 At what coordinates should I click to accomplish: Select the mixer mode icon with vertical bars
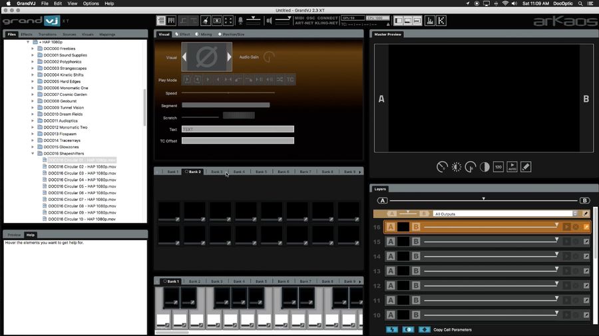(172, 21)
